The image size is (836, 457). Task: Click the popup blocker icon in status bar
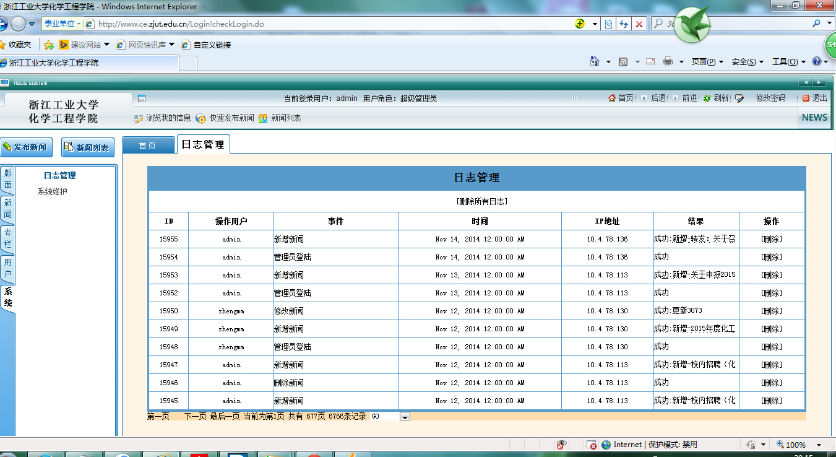point(592,445)
